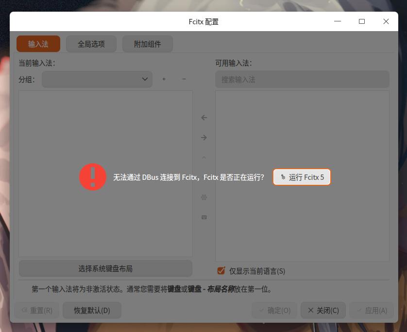This screenshot has height=332, width=407.
Task: Click the Run Fcitx 5 button
Action: [302, 177]
